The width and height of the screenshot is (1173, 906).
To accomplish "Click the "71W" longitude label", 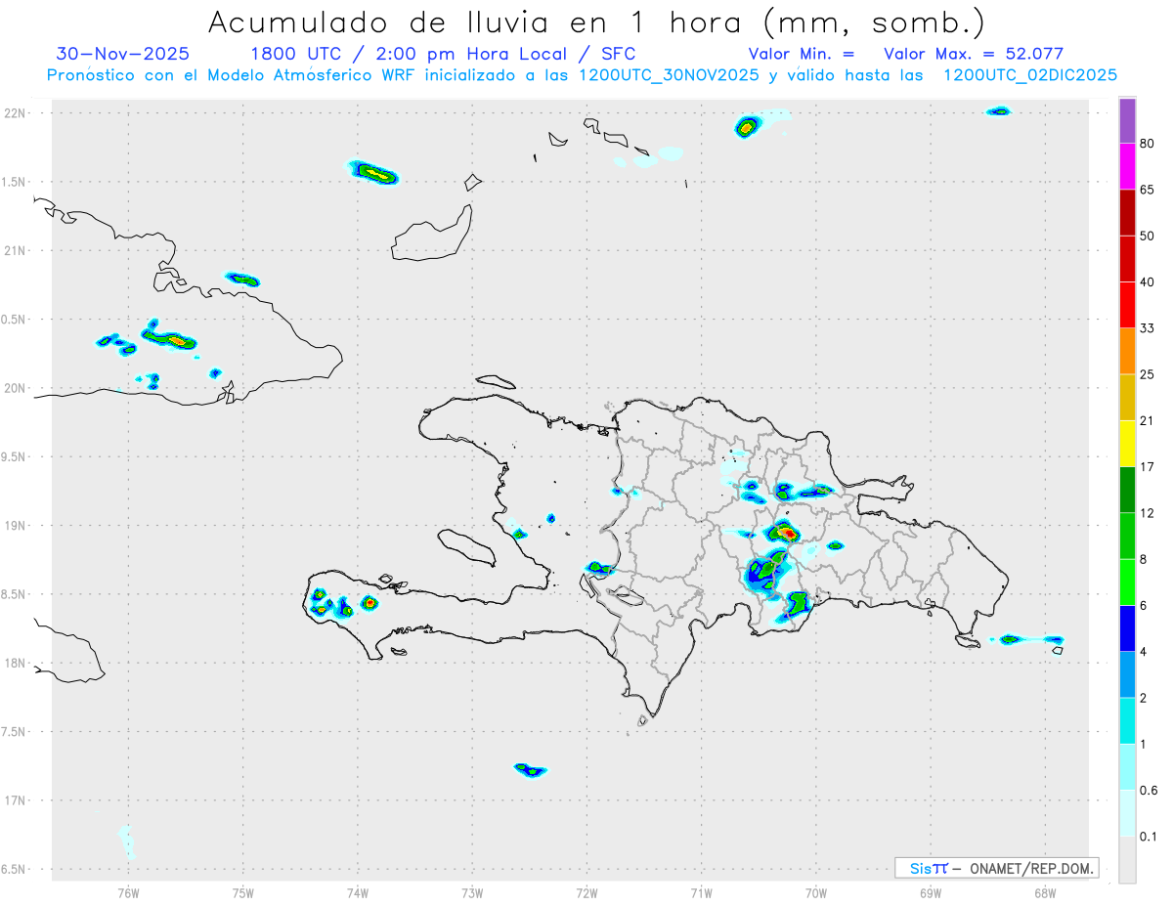I will coord(701,892).
